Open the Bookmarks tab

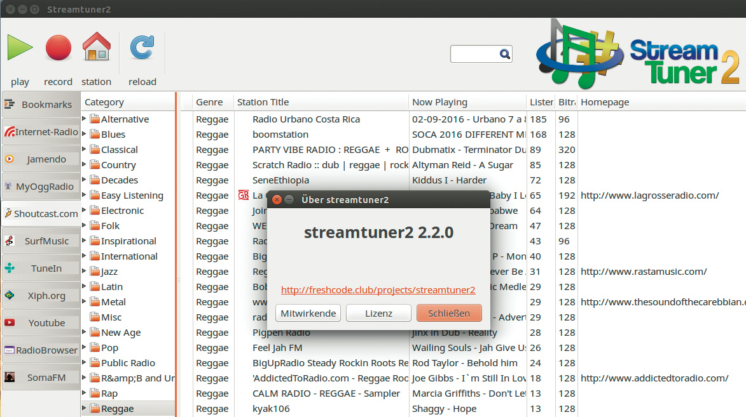pyautogui.click(x=41, y=105)
